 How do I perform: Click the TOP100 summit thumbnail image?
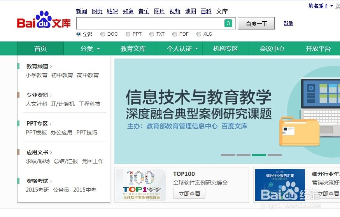141,185
